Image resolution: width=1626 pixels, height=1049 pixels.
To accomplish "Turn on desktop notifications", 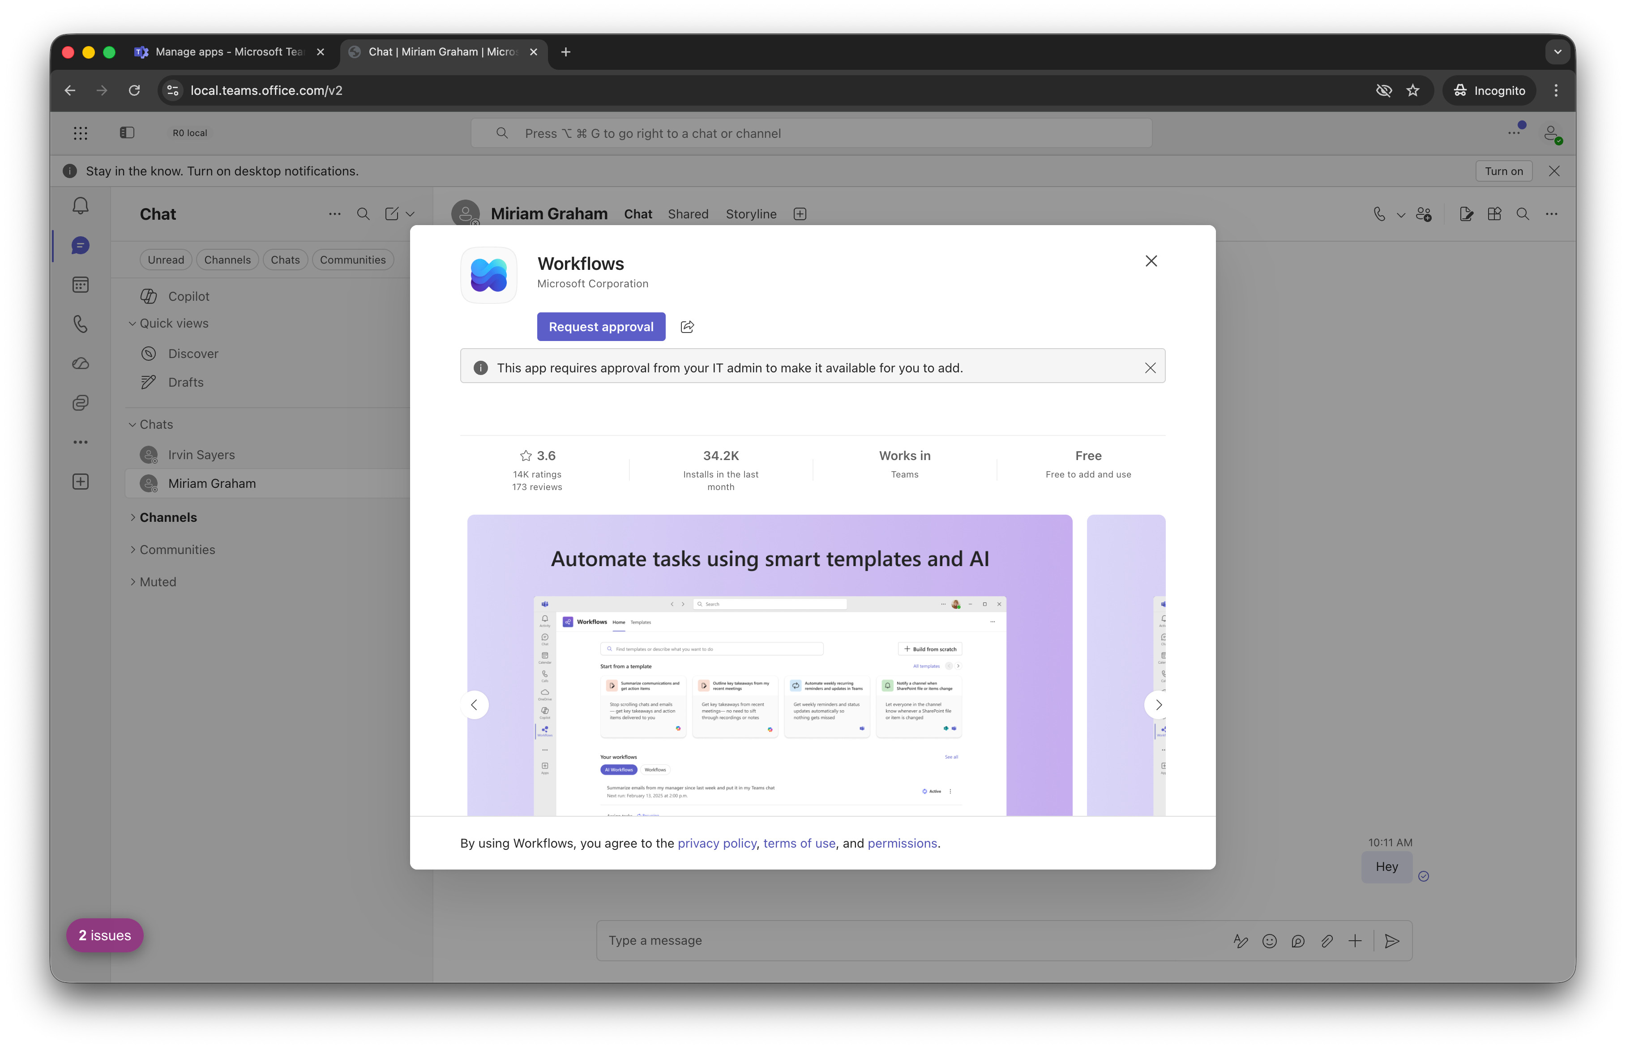I will tap(1503, 171).
